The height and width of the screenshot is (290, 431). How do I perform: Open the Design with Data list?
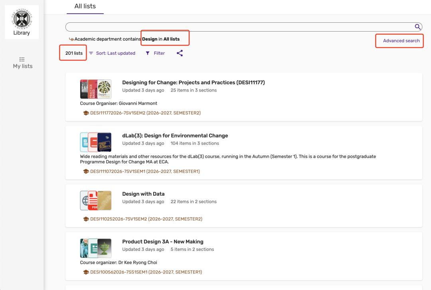[x=144, y=194]
